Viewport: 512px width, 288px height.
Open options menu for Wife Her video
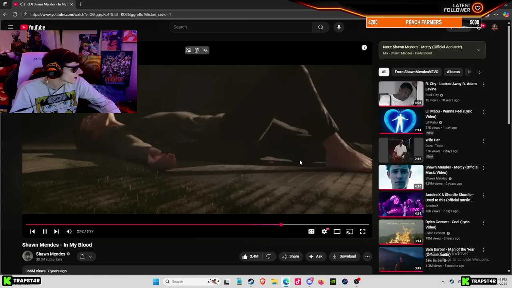(x=484, y=141)
